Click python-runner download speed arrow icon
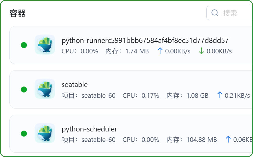The width and height of the screenshot is (253, 157). click(201, 51)
